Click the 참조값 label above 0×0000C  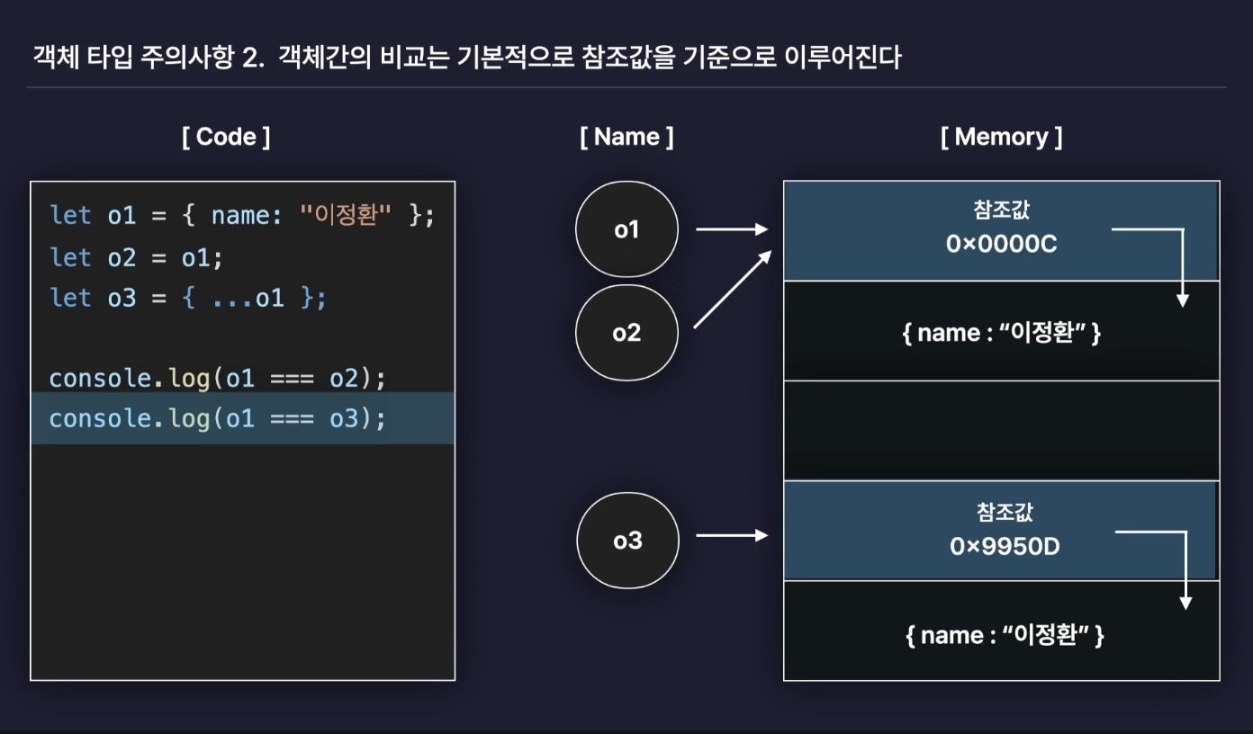(1001, 210)
